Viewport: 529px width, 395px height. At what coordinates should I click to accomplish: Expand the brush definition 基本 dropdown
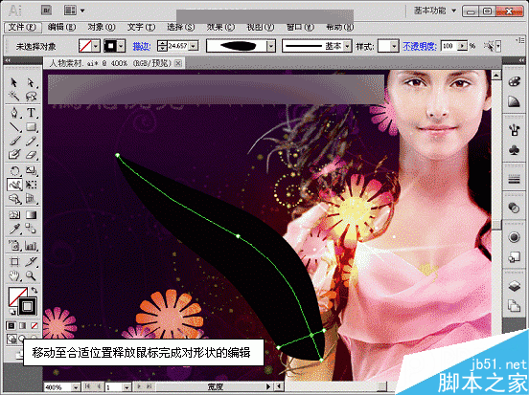(348, 46)
